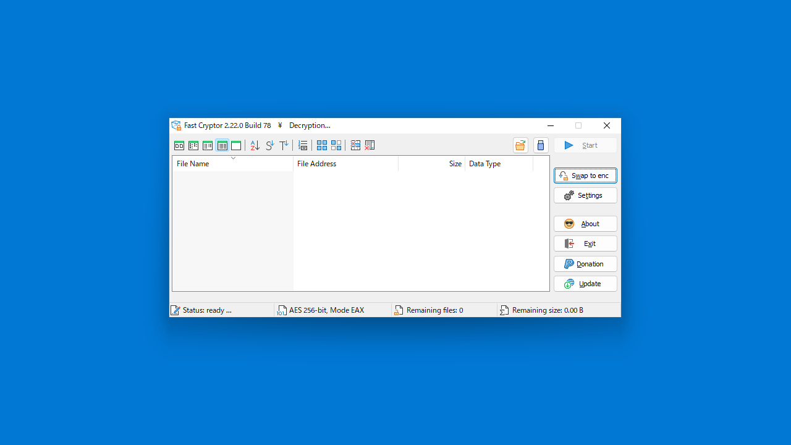The height and width of the screenshot is (445, 791).
Task: Click Remaining size: 0.00 B status entry
Action: tap(548, 310)
